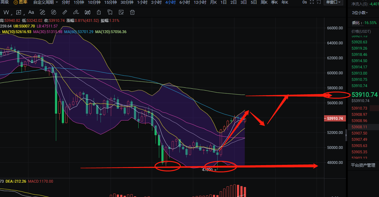
Task: Collapse the order book side panel arrow
Action: pos(346,135)
